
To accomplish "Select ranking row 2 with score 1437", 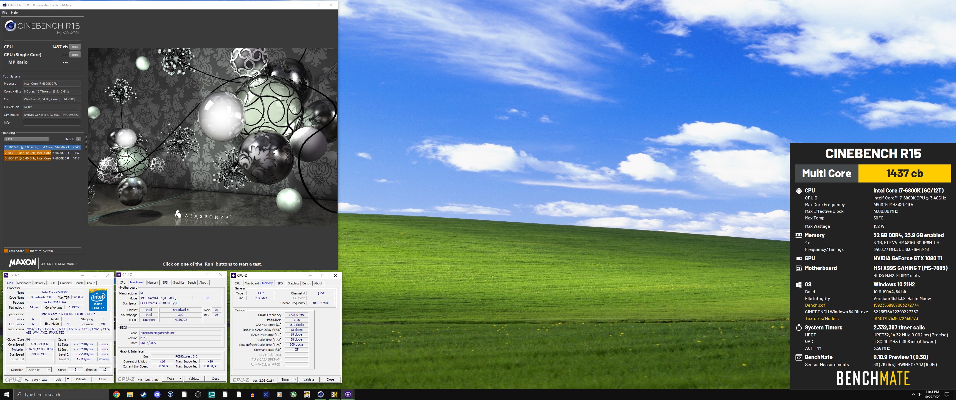I will click(42, 153).
